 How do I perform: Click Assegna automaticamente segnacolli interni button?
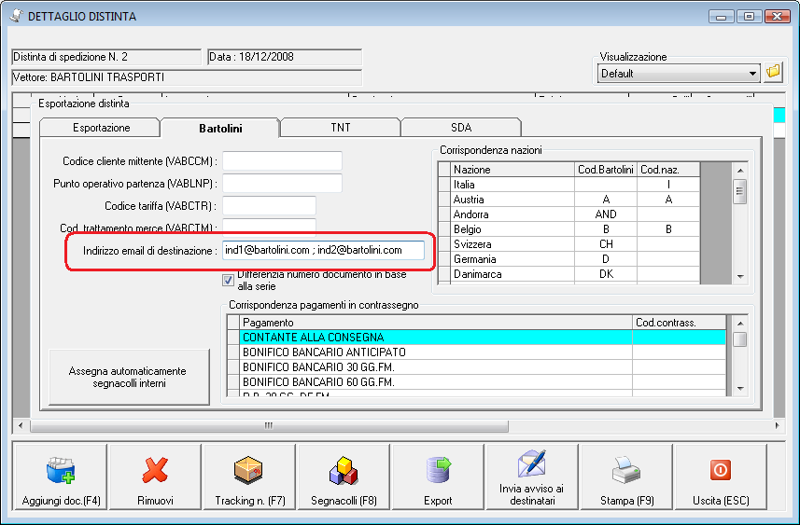(x=129, y=377)
